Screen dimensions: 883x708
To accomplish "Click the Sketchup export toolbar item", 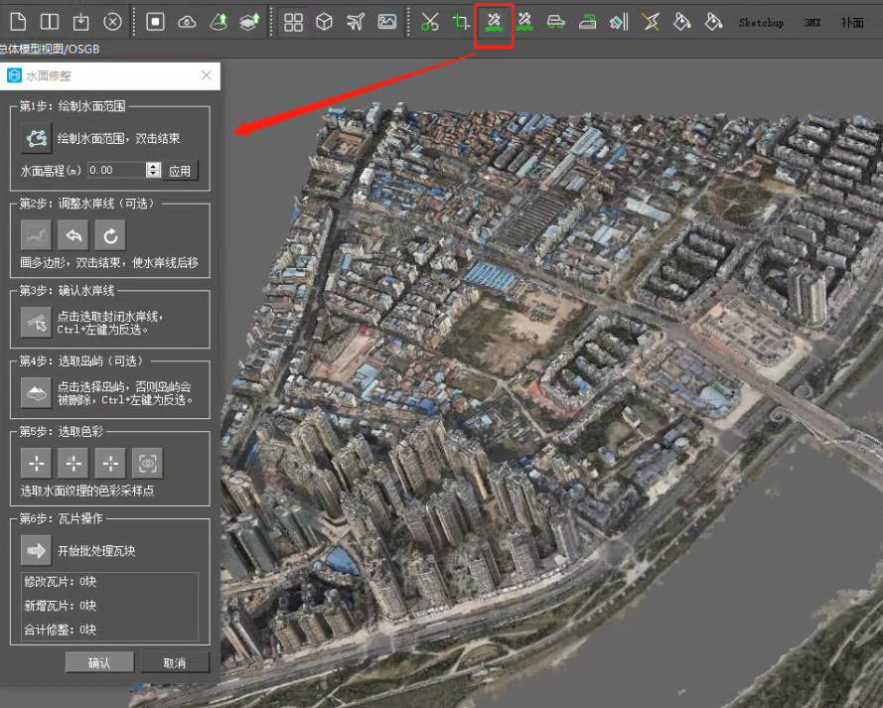I will coord(761,22).
